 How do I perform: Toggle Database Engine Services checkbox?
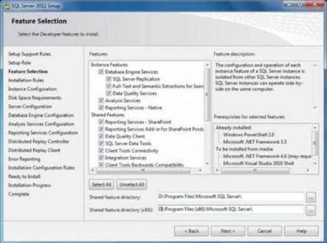pos(101,72)
